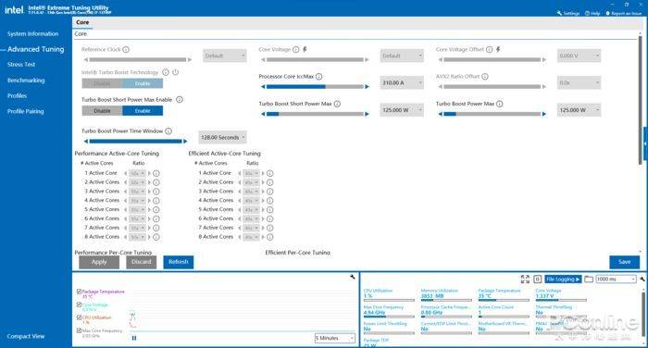This screenshot has width=648, height=348.
Task: Click the expand monitor panel icon
Action: pos(525,280)
